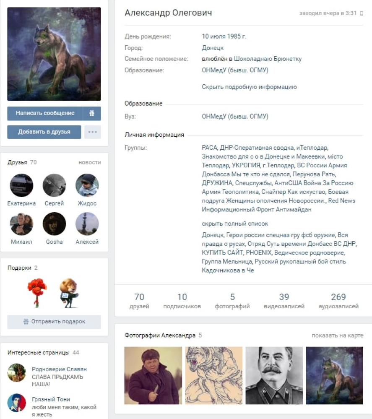Click the Написать сообщение button
The height and width of the screenshot is (419, 372).
point(45,113)
